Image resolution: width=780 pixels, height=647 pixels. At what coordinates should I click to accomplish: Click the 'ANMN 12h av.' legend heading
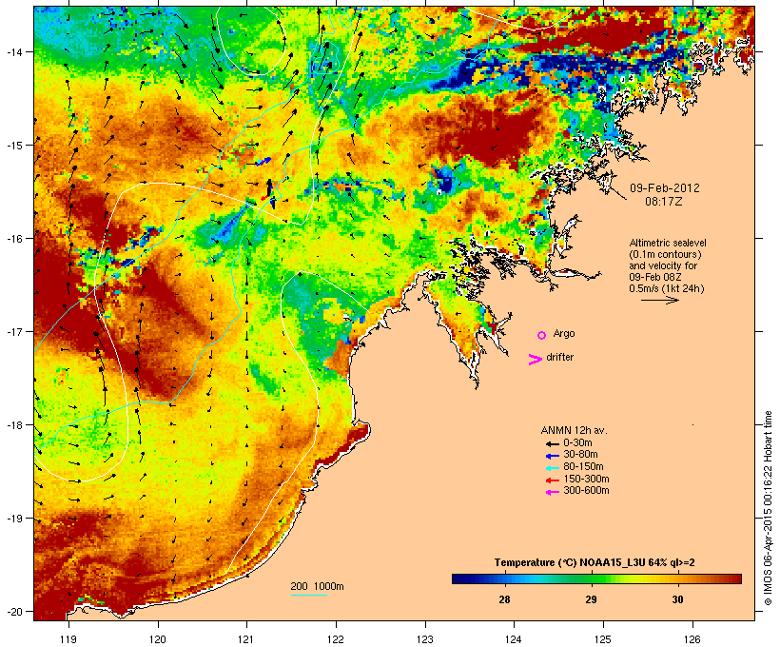click(x=574, y=430)
